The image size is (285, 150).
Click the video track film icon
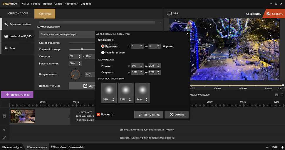click(x=5, y=116)
